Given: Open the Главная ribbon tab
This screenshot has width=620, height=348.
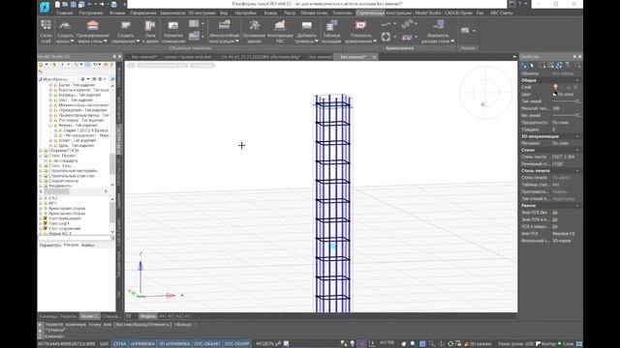Looking at the screenshot, I should pos(65,13).
